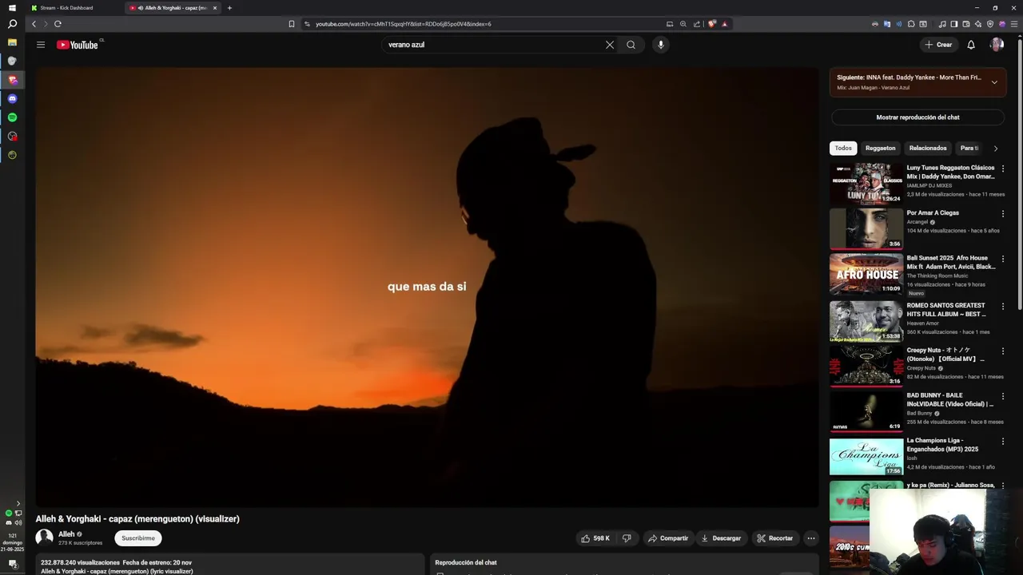Screen dimensions: 1023x575
Task: Click the 'Reproducción del chat' heading
Action: click(x=466, y=562)
